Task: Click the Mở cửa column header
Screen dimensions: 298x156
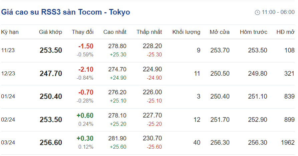Action: click(220, 32)
